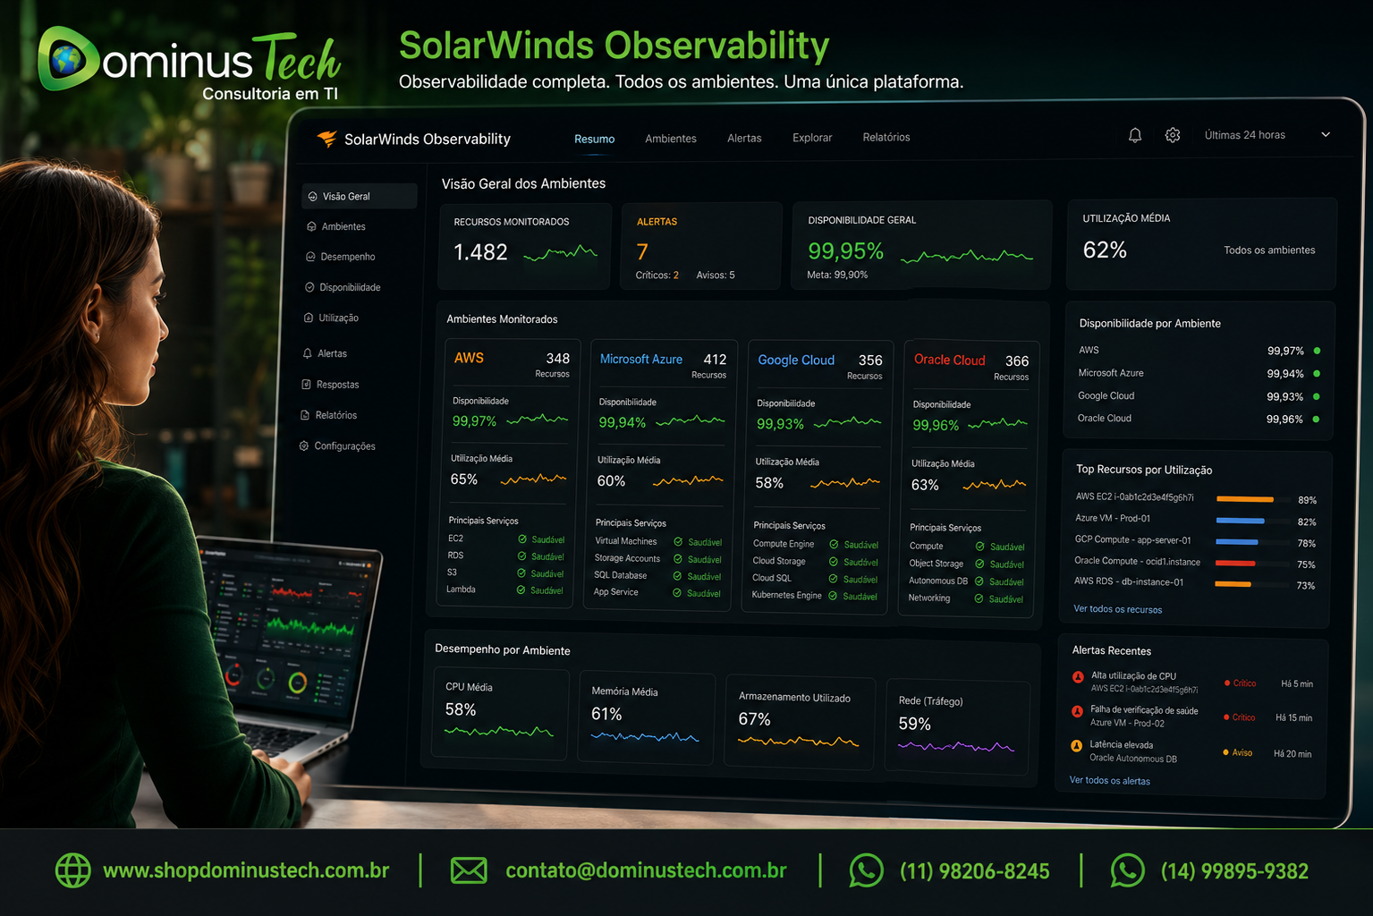Click the Alertas 7 summary card
1373x916 pixels.
click(x=701, y=246)
